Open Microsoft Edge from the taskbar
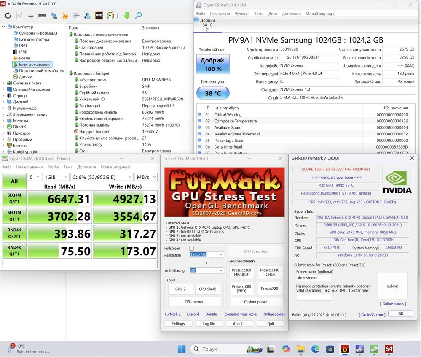 coord(315,349)
